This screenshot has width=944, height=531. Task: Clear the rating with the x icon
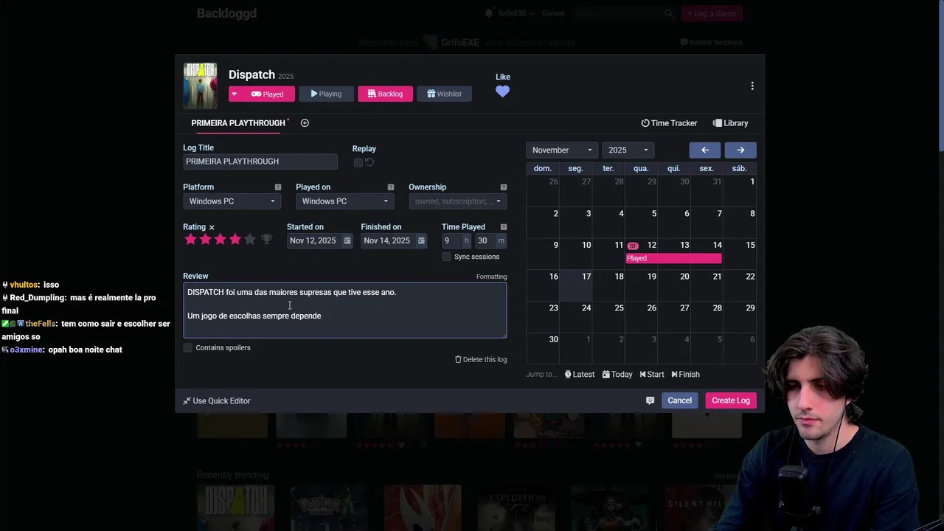pos(212,227)
